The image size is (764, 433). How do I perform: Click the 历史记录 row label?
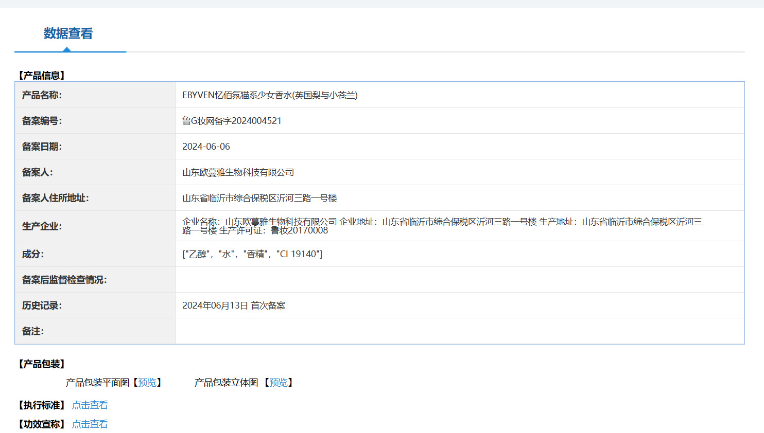point(42,305)
